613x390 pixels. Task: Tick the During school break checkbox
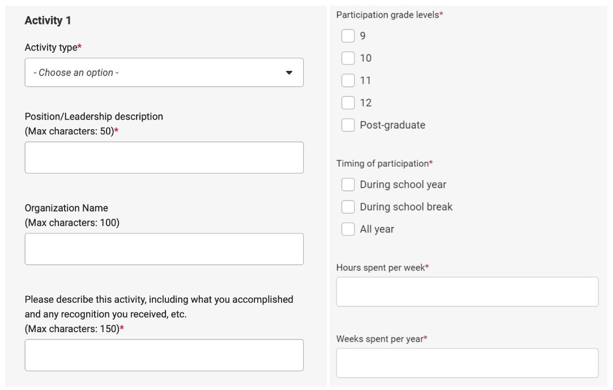tap(348, 206)
